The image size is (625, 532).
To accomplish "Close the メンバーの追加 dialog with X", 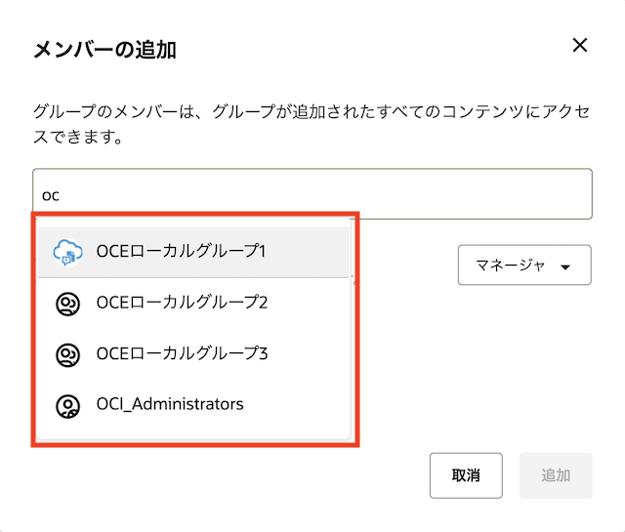I will coord(580,46).
